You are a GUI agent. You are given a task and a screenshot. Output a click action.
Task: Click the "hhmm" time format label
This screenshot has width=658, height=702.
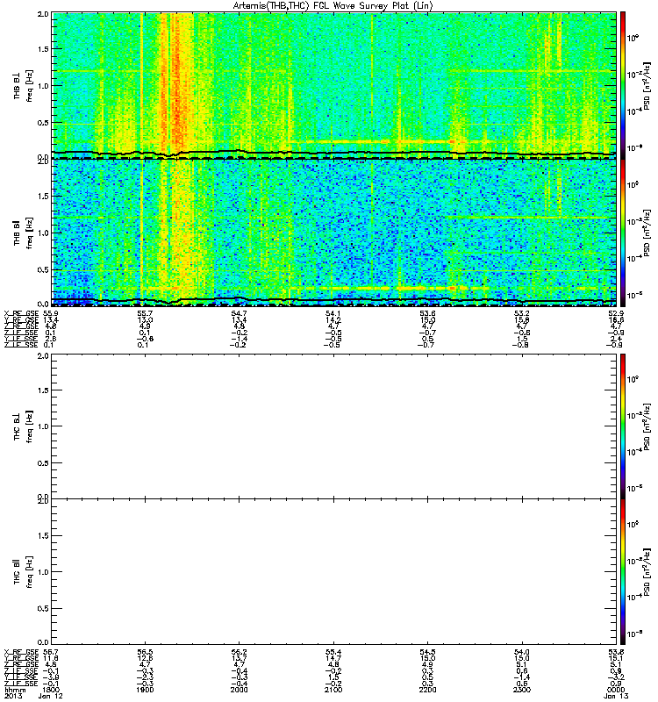15,690
